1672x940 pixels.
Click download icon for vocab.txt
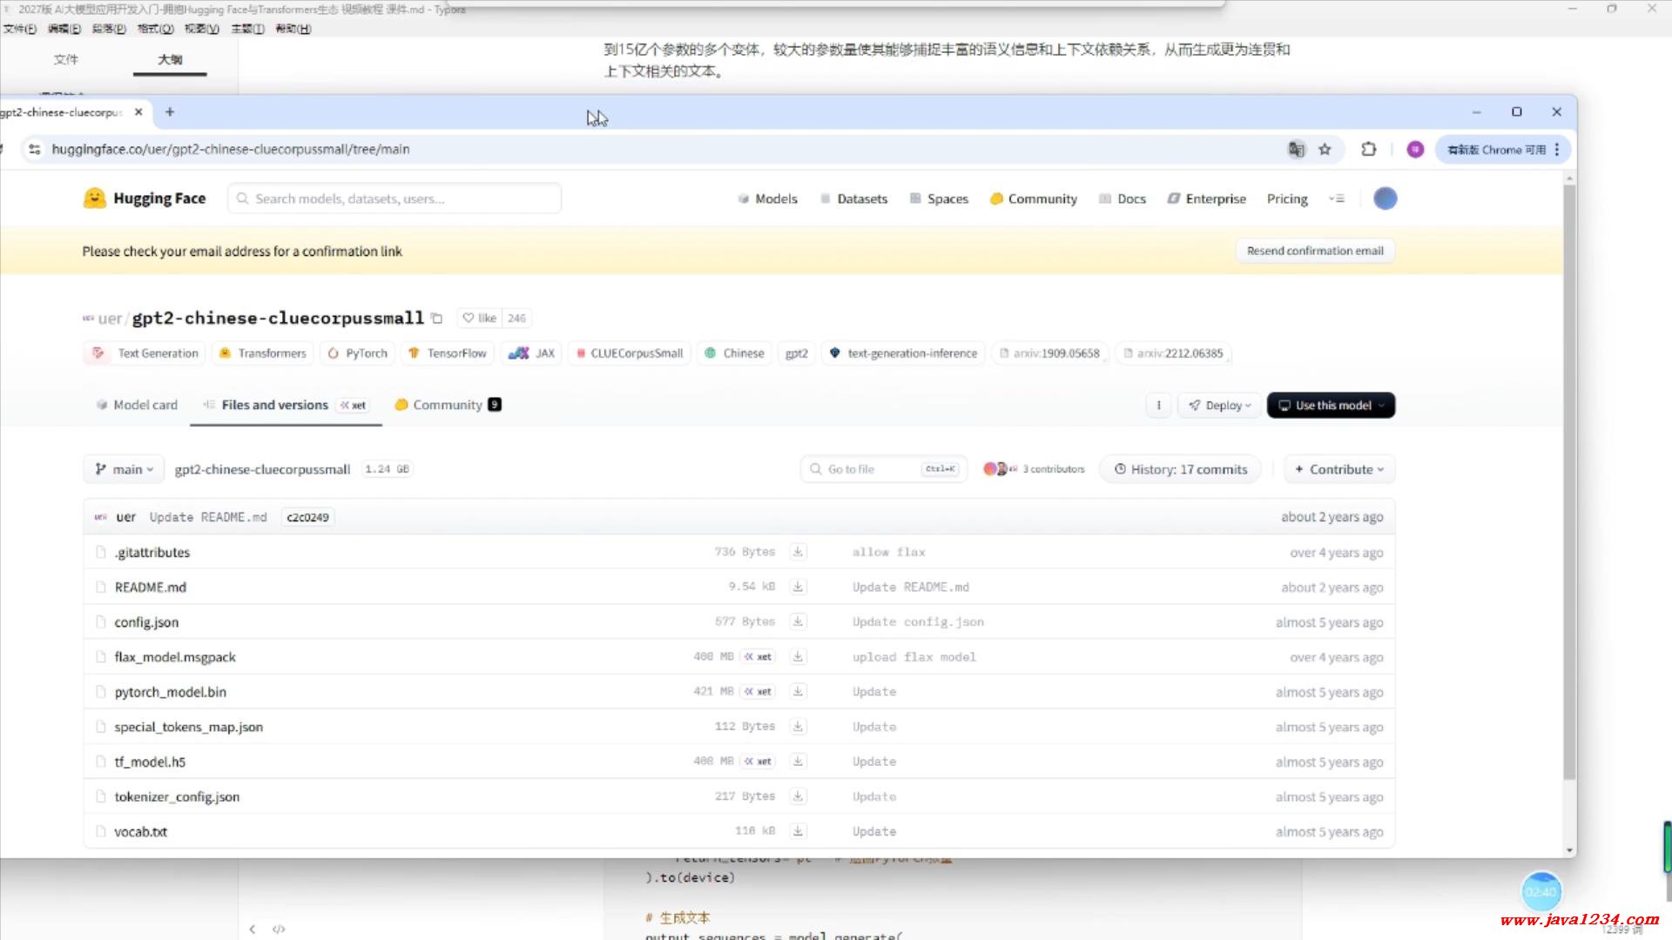[798, 831]
